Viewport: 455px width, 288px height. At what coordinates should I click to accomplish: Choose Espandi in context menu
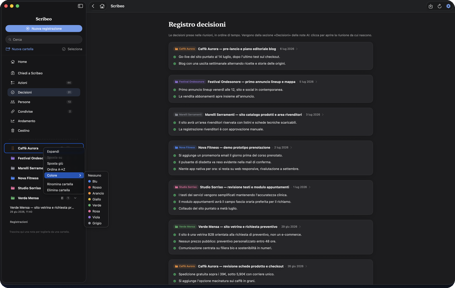coord(64,152)
